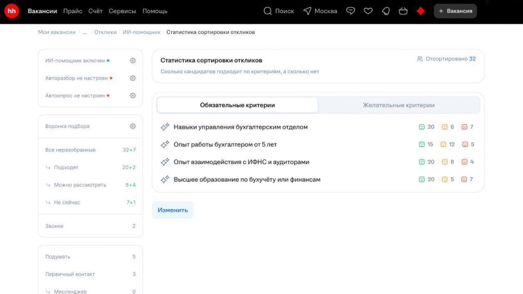Viewport: 523px width, 294px height.
Task: Click sparkle icon beside Опыт работы бухгалтером
Action: tap(165, 144)
